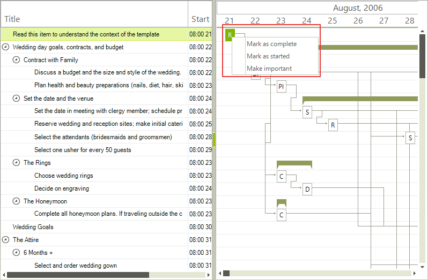
Task: Click Set the date summary bar on timeline
Action: coord(360,100)
